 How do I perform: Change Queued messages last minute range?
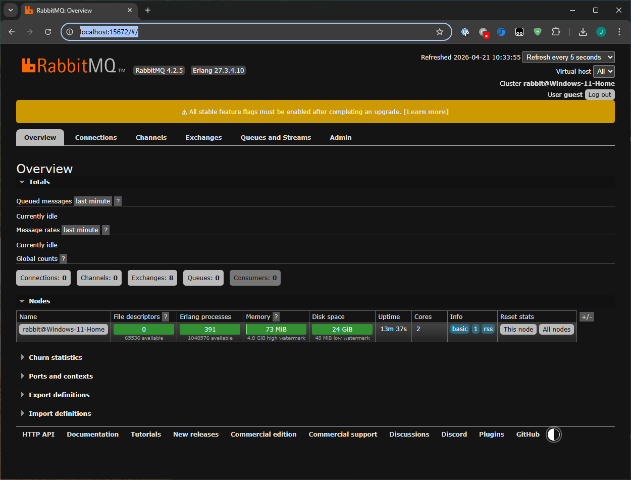click(93, 201)
